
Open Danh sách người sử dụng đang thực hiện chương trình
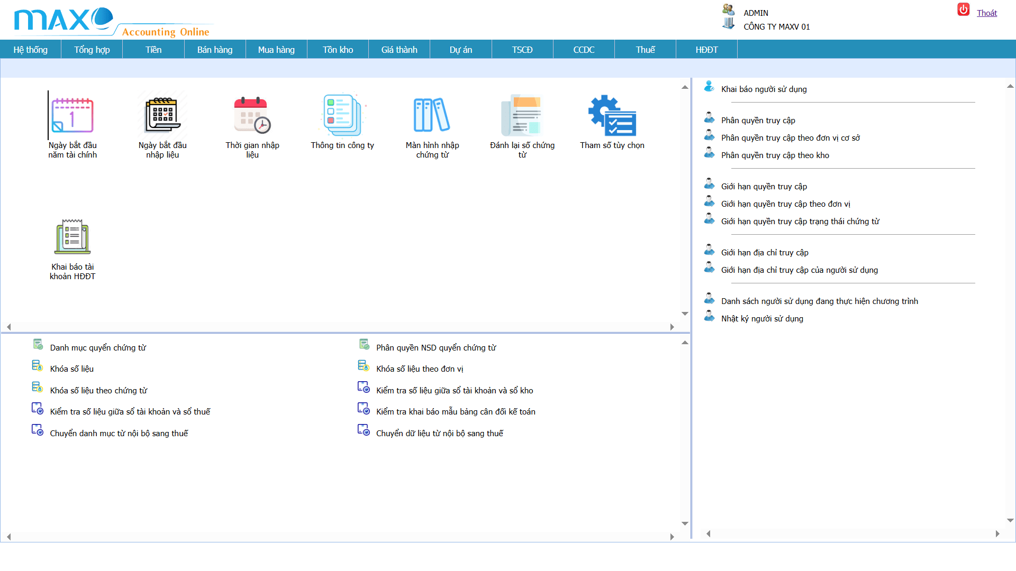(x=820, y=301)
